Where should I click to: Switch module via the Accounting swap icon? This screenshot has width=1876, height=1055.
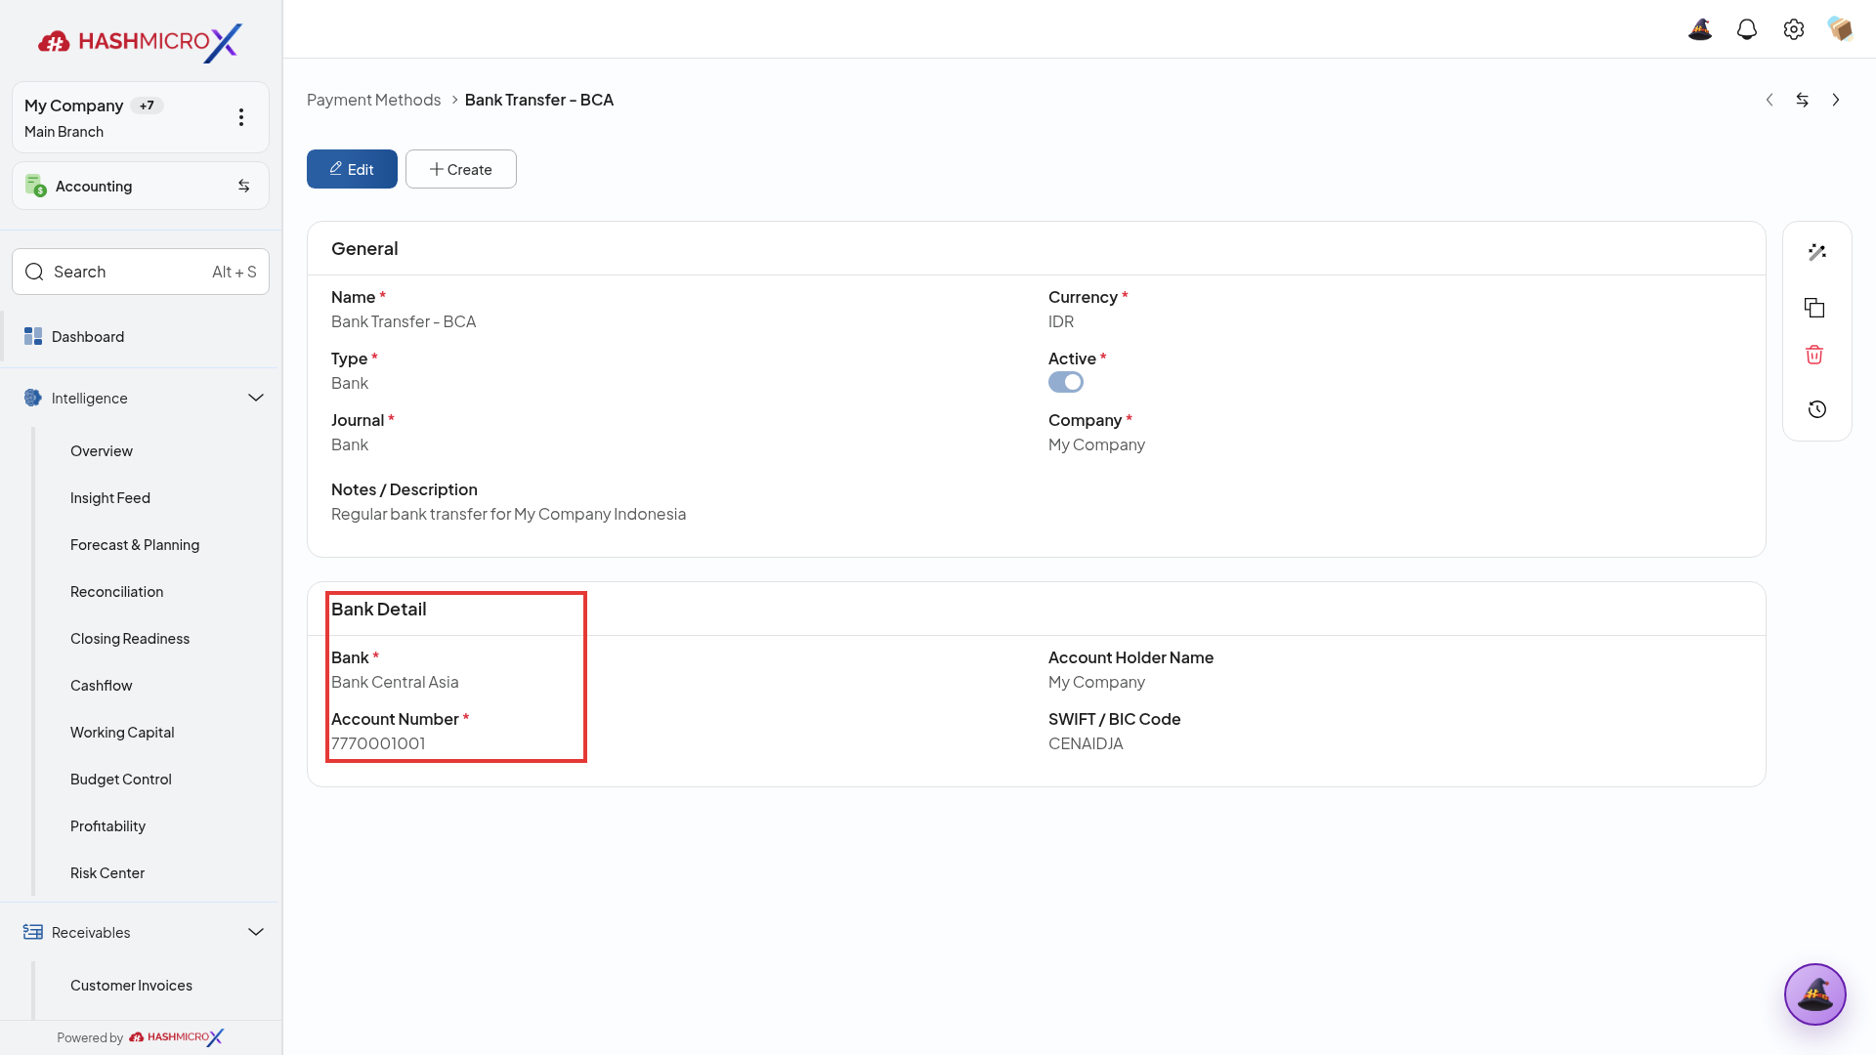coord(244,186)
